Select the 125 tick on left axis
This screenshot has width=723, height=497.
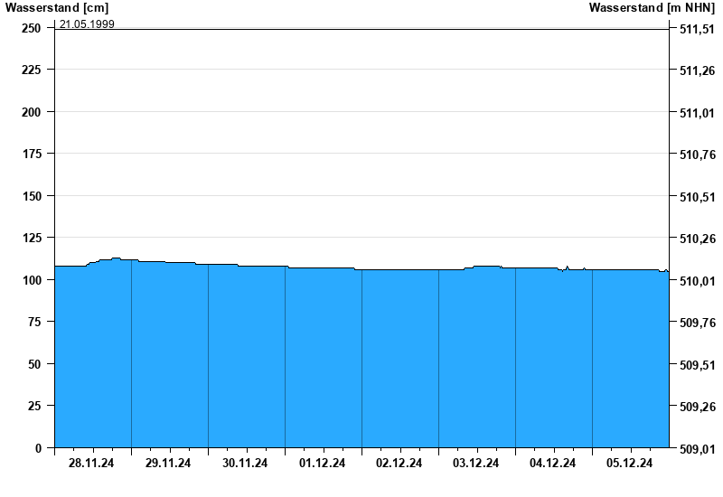click(32, 238)
